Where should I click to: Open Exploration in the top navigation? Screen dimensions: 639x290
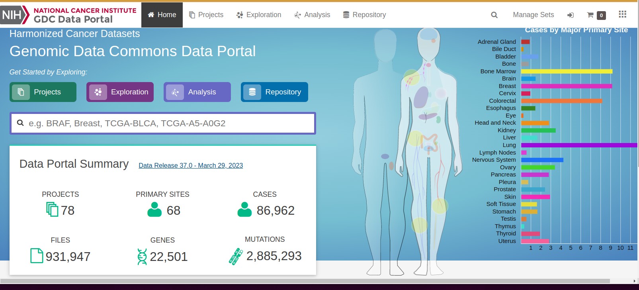click(259, 15)
